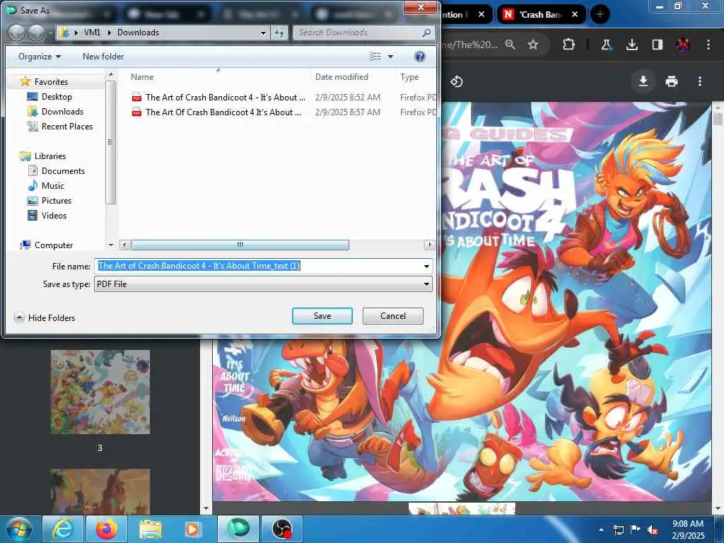Select page 3 thumbnail in the PDF sidebar

pyautogui.click(x=100, y=392)
